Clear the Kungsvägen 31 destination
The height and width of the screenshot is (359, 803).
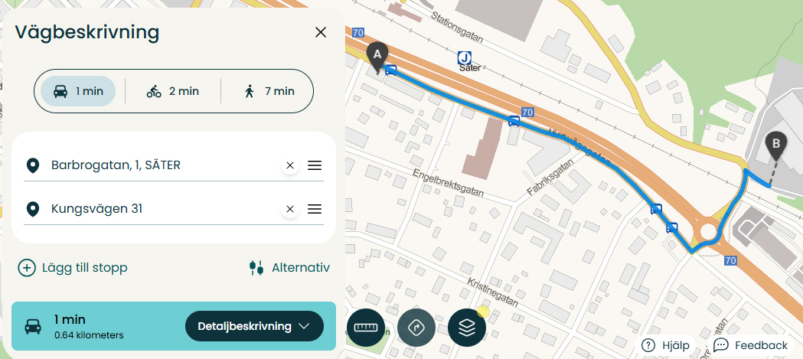click(290, 209)
